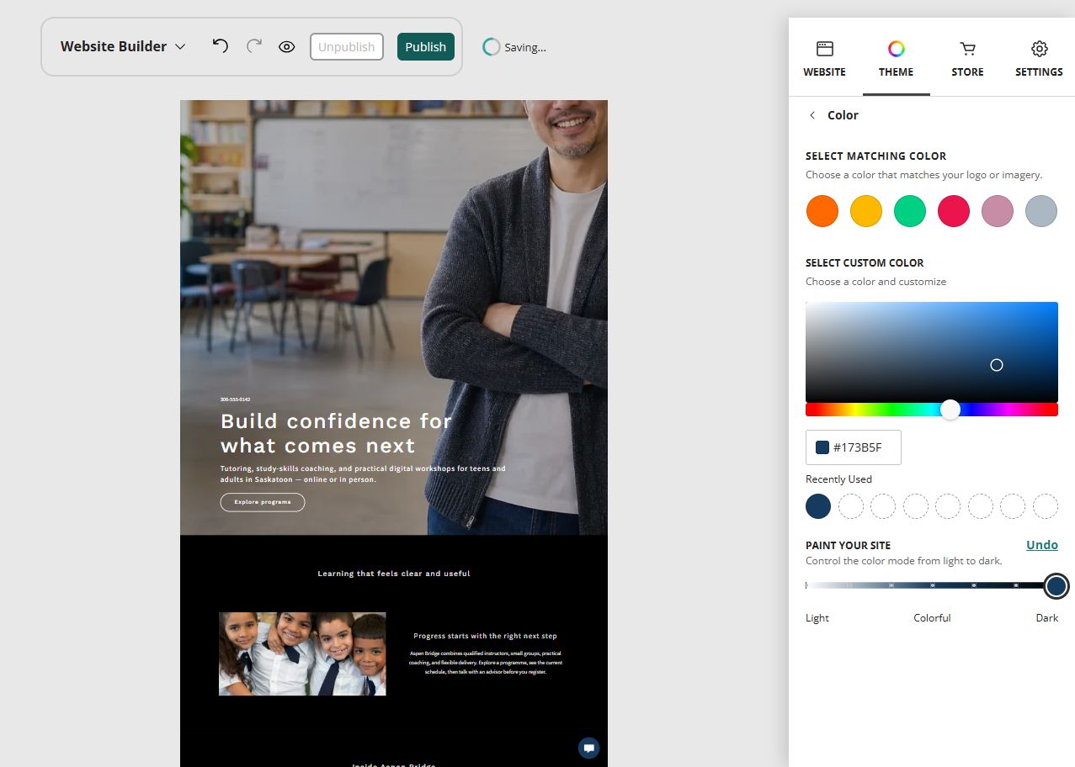Click the undo arrow icon in toolbar
Image resolution: width=1075 pixels, height=767 pixels.
pos(221,46)
